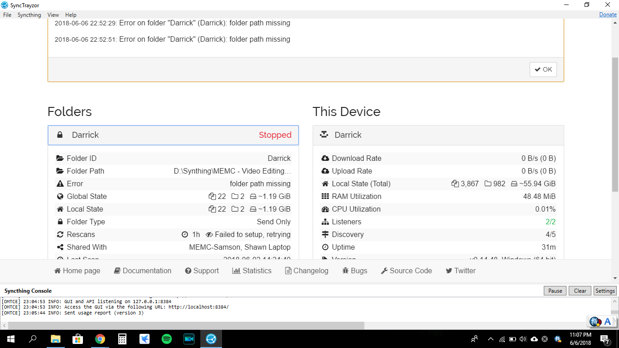Clear the Syncthing Console log
619x348 pixels.
pos(580,291)
